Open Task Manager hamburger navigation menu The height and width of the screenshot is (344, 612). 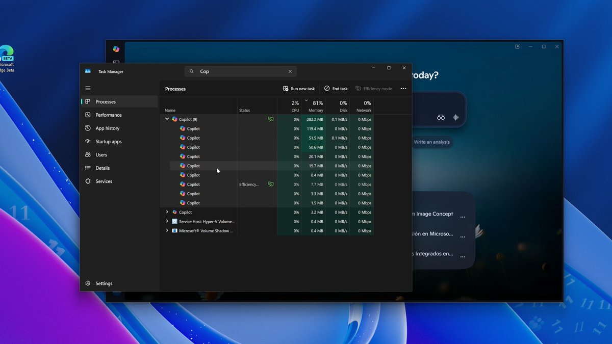coord(88,88)
